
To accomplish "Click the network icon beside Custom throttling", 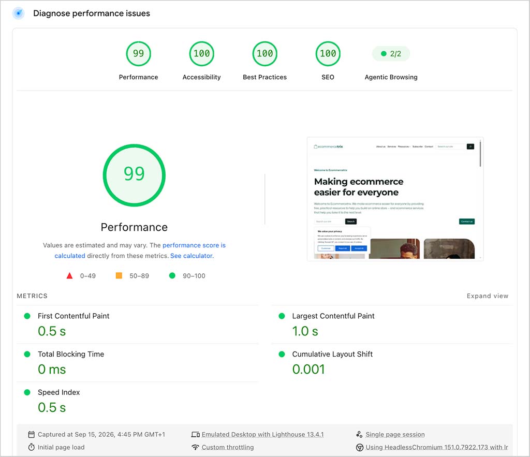I will click(195, 447).
